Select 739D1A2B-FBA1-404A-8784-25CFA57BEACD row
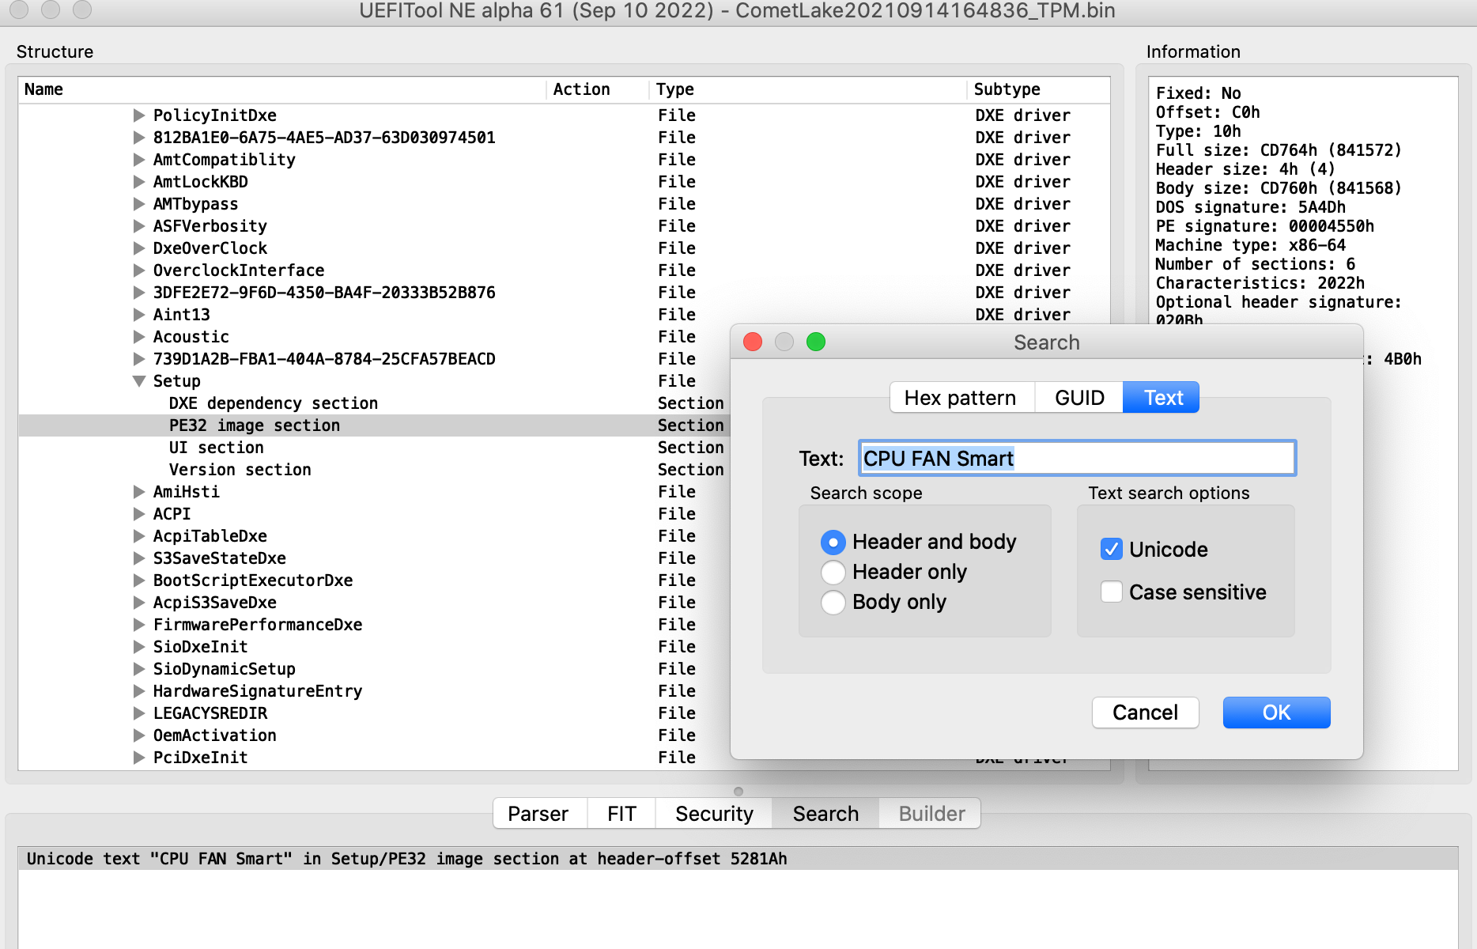 [x=375, y=359]
